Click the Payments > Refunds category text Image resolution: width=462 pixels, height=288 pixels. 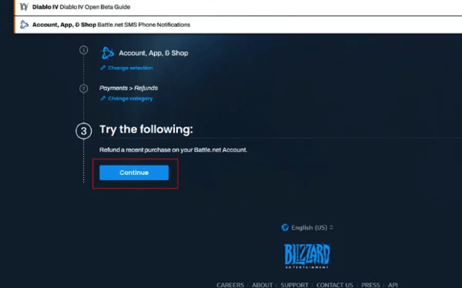pos(129,88)
